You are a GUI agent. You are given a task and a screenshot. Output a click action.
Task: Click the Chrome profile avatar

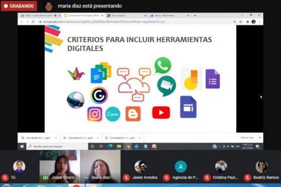[x=253, y=22]
